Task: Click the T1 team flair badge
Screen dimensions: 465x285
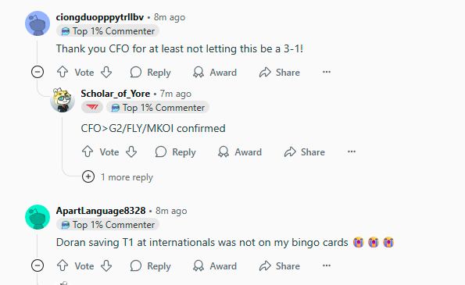Action: (92, 107)
